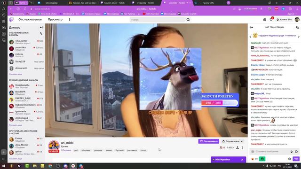
Task: Open the Отслеживаемое (Following) tab
Action: (x=30, y=20)
